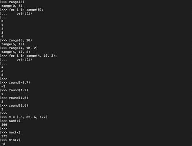
Task: Click the -3 result line
Action: click(3, 86)
